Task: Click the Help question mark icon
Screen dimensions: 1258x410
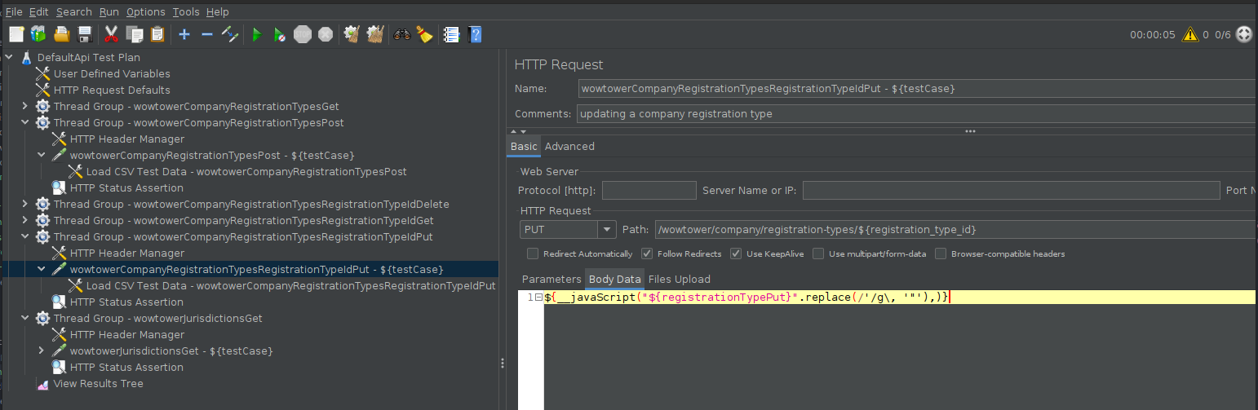Action: (x=475, y=34)
